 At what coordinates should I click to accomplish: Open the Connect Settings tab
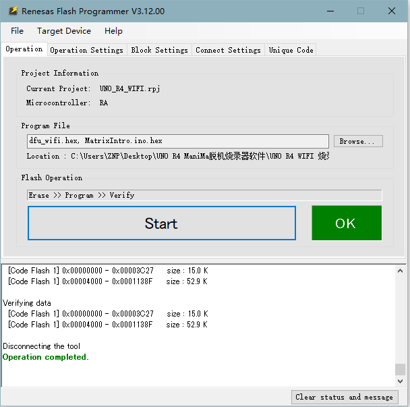228,50
